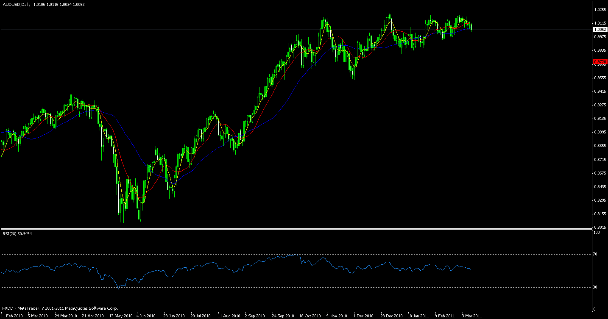Select the white 1.0052 price tag
The height and width of the screenshot is (319, 608).
600,29
